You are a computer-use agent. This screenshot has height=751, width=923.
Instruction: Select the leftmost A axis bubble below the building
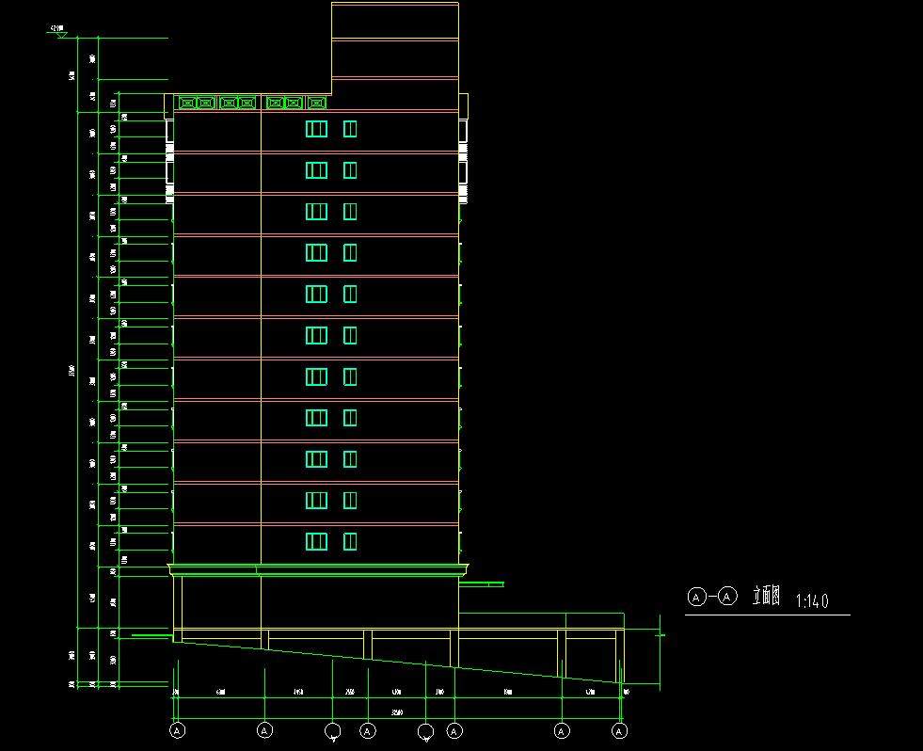[x=177, y=730]
